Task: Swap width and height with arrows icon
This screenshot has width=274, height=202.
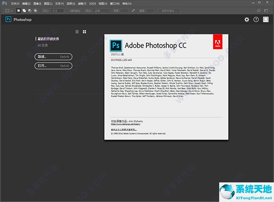Action: point(133,10)
